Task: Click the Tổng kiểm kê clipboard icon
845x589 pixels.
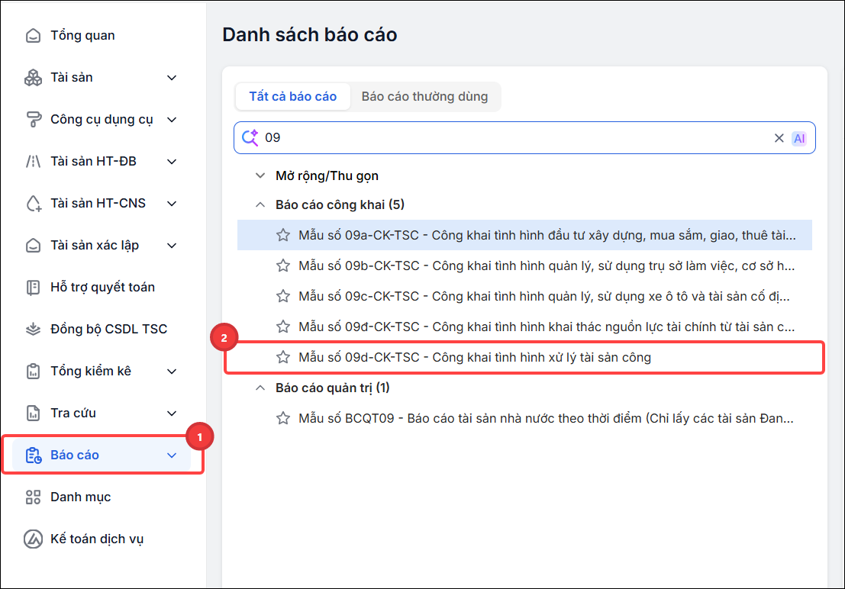Action: (x=33, y=372)
